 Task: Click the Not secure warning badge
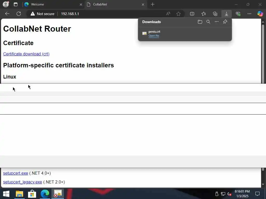click(42, 14)
